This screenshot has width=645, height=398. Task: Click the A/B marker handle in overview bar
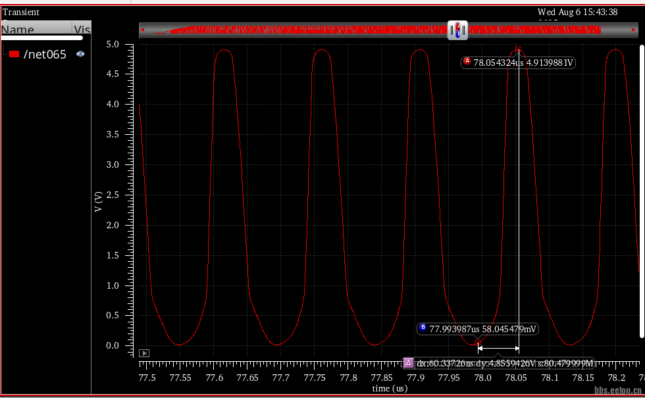click(x=457, y=30)
